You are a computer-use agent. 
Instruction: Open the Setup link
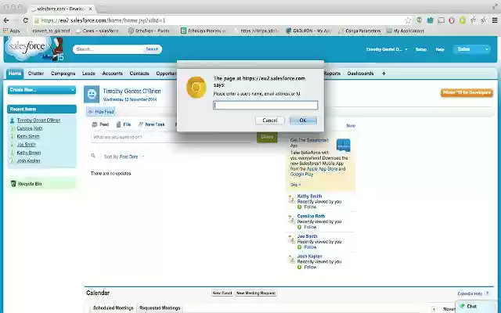pyautogui.click(x=421, y=49)
